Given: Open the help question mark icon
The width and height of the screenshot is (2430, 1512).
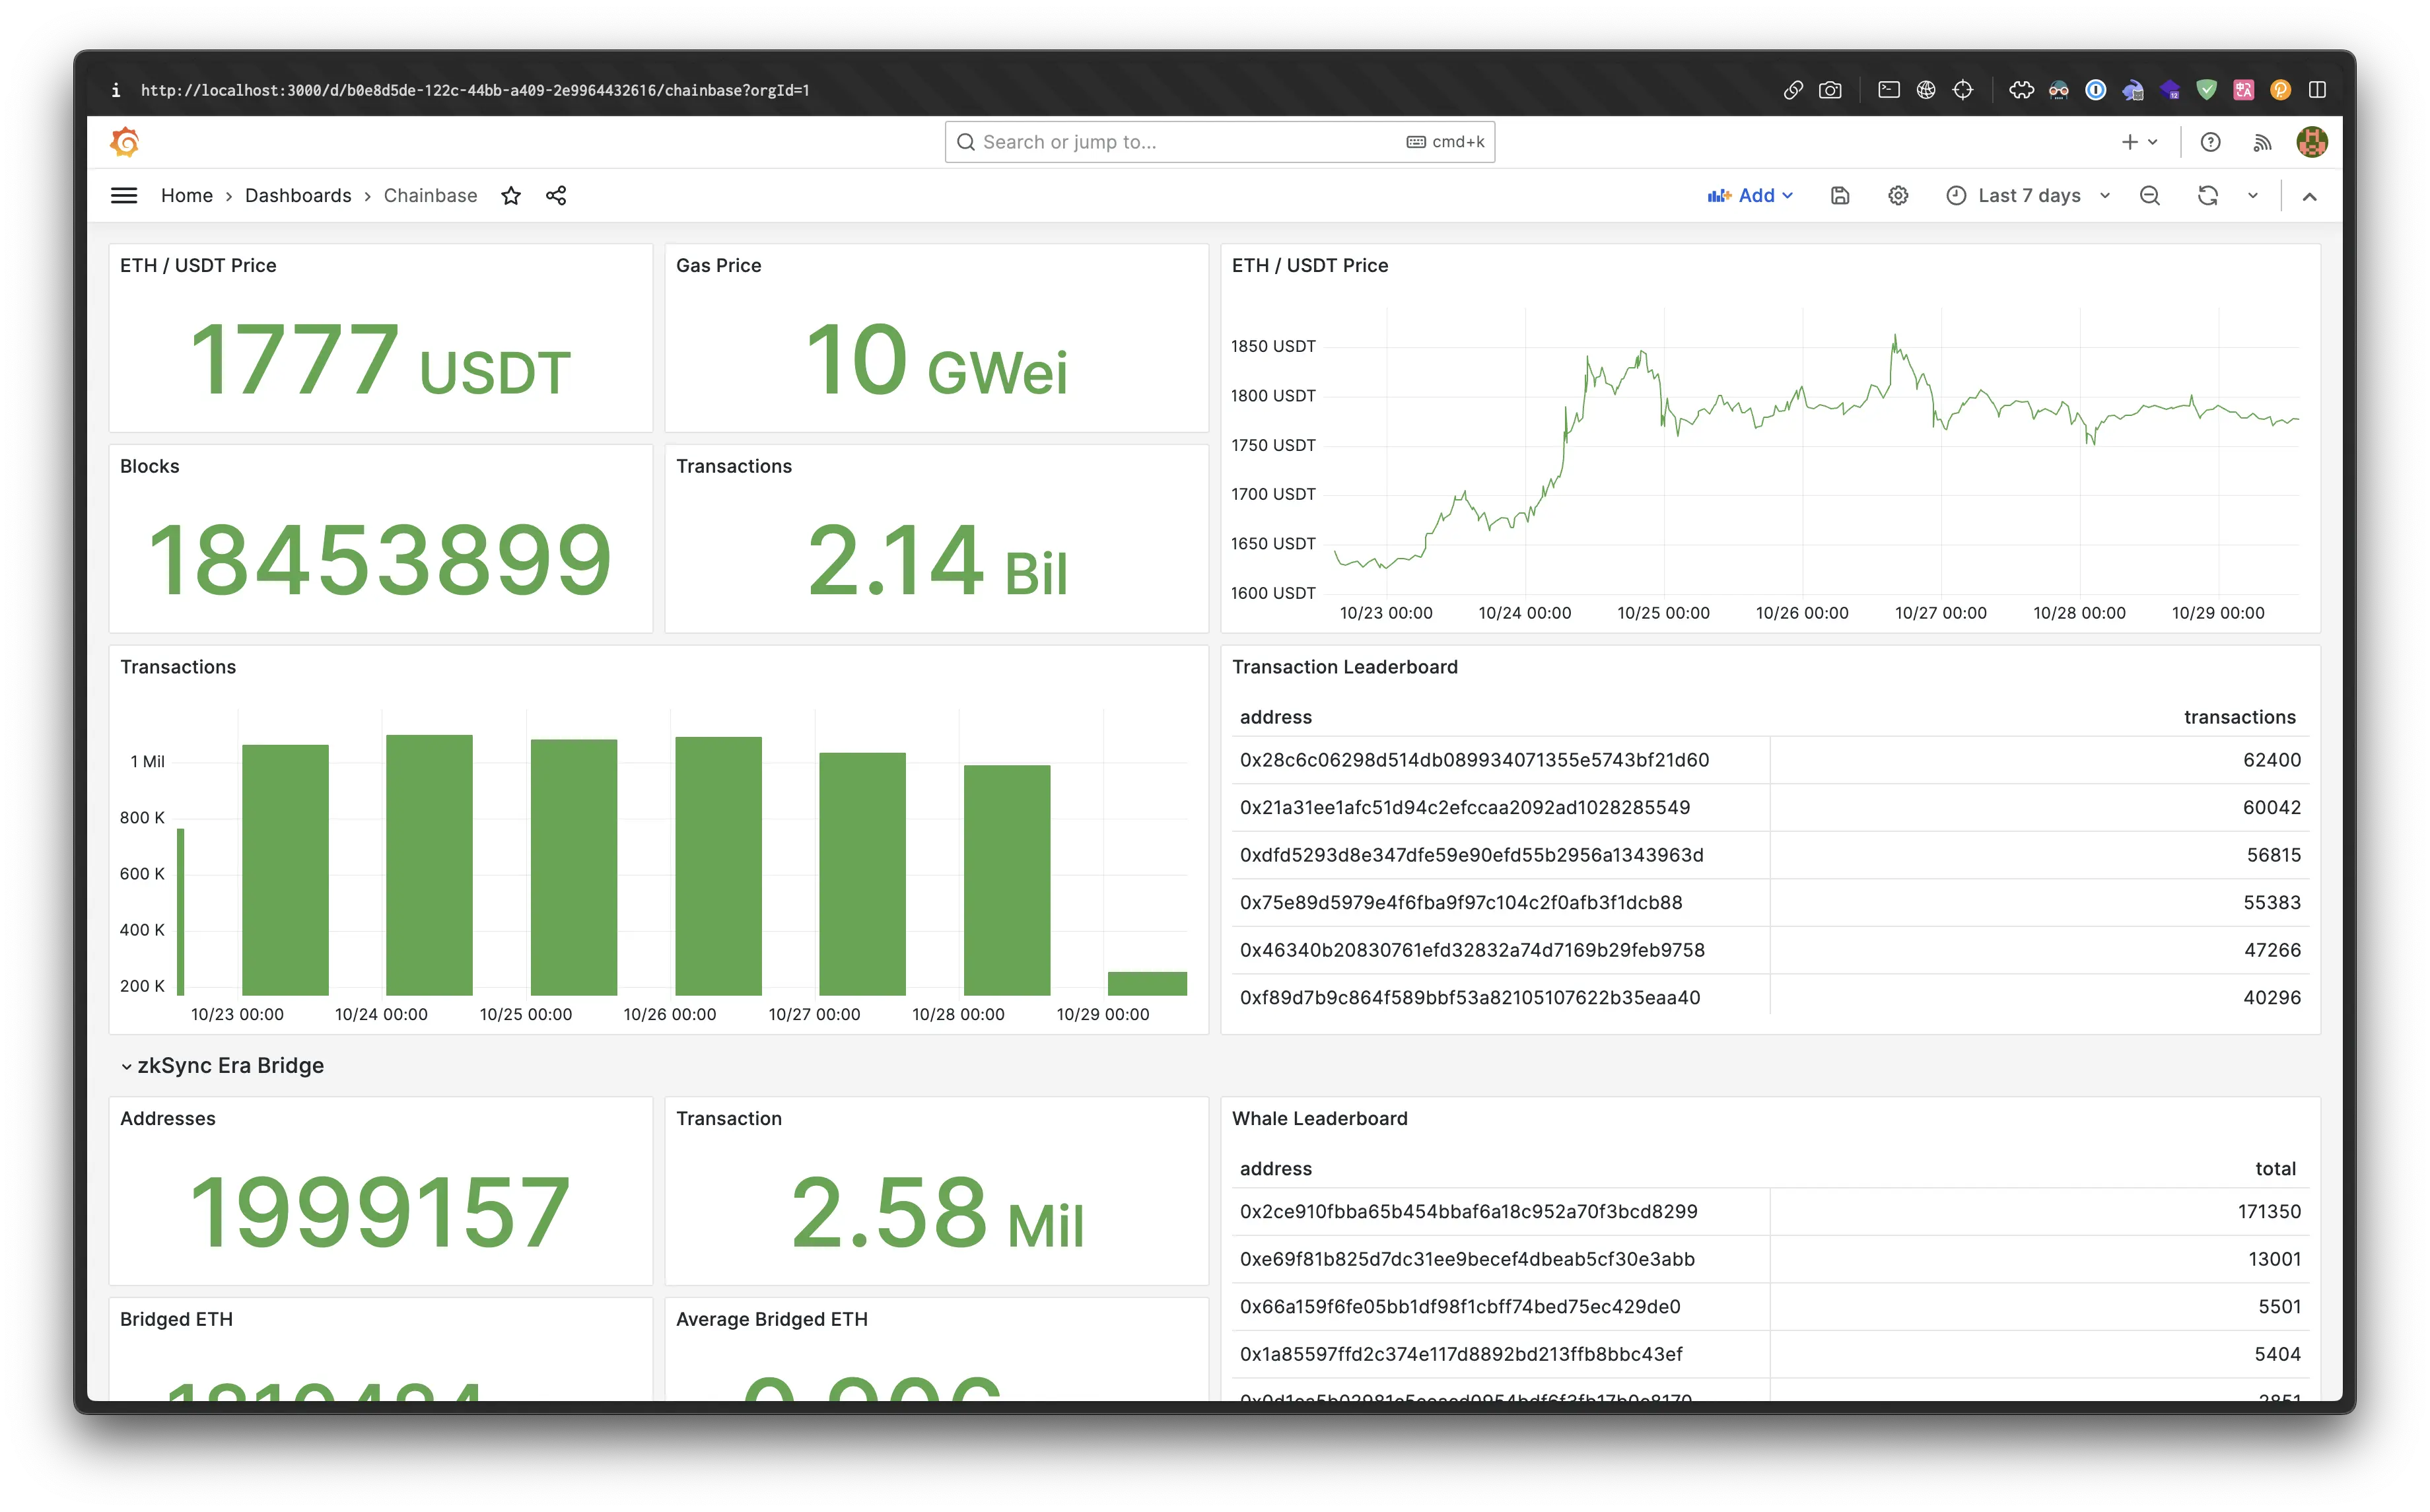Looking at the screenshot, I should coord(2211,142).
